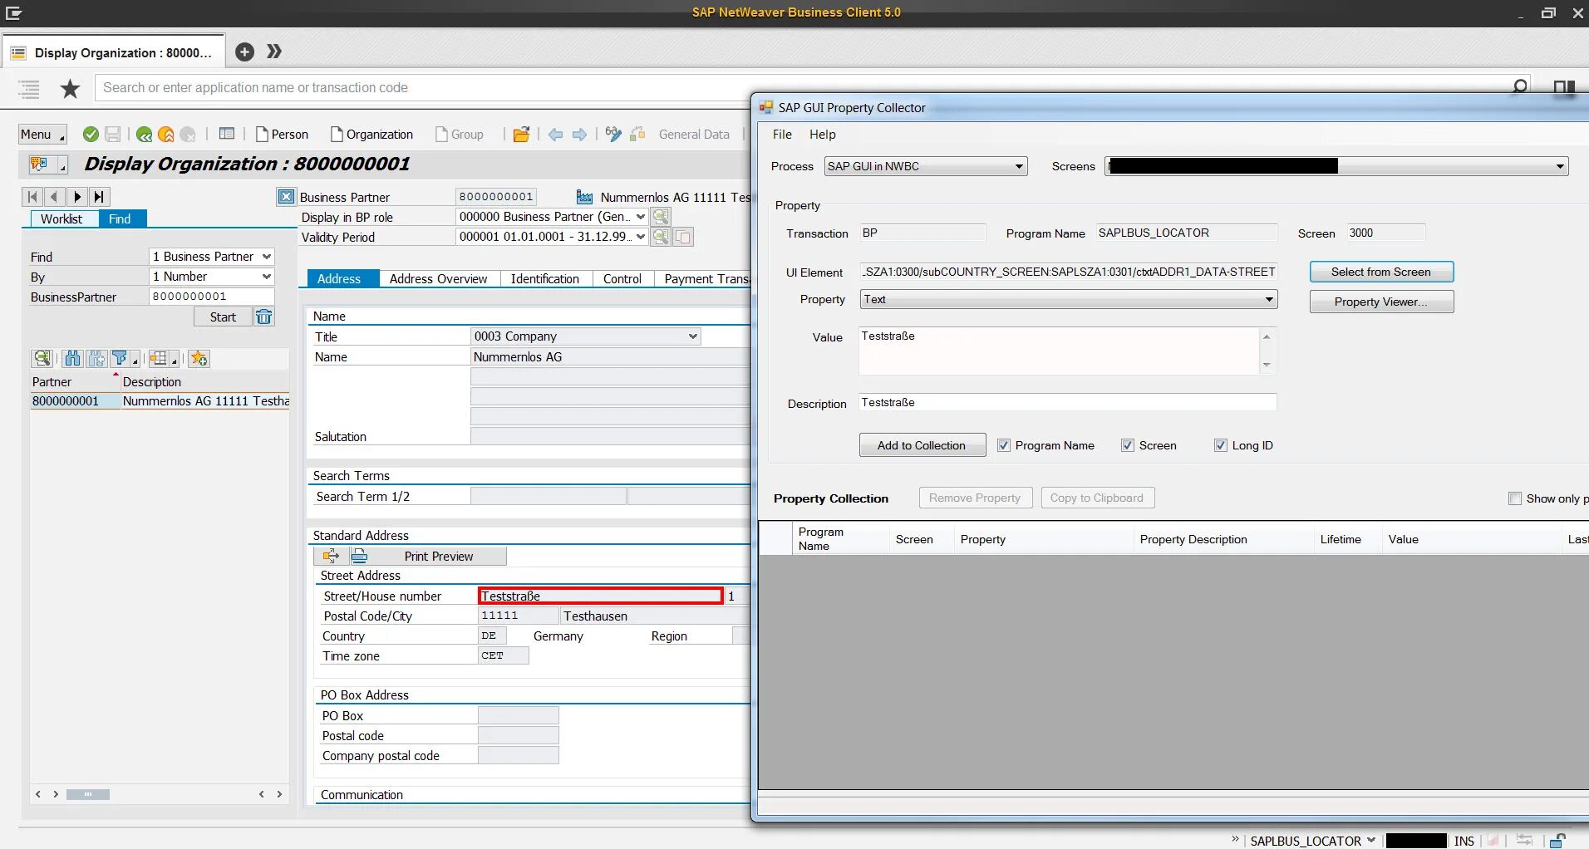
Task: Enable the Program Name checkbox
Action: coord(1003,445)
